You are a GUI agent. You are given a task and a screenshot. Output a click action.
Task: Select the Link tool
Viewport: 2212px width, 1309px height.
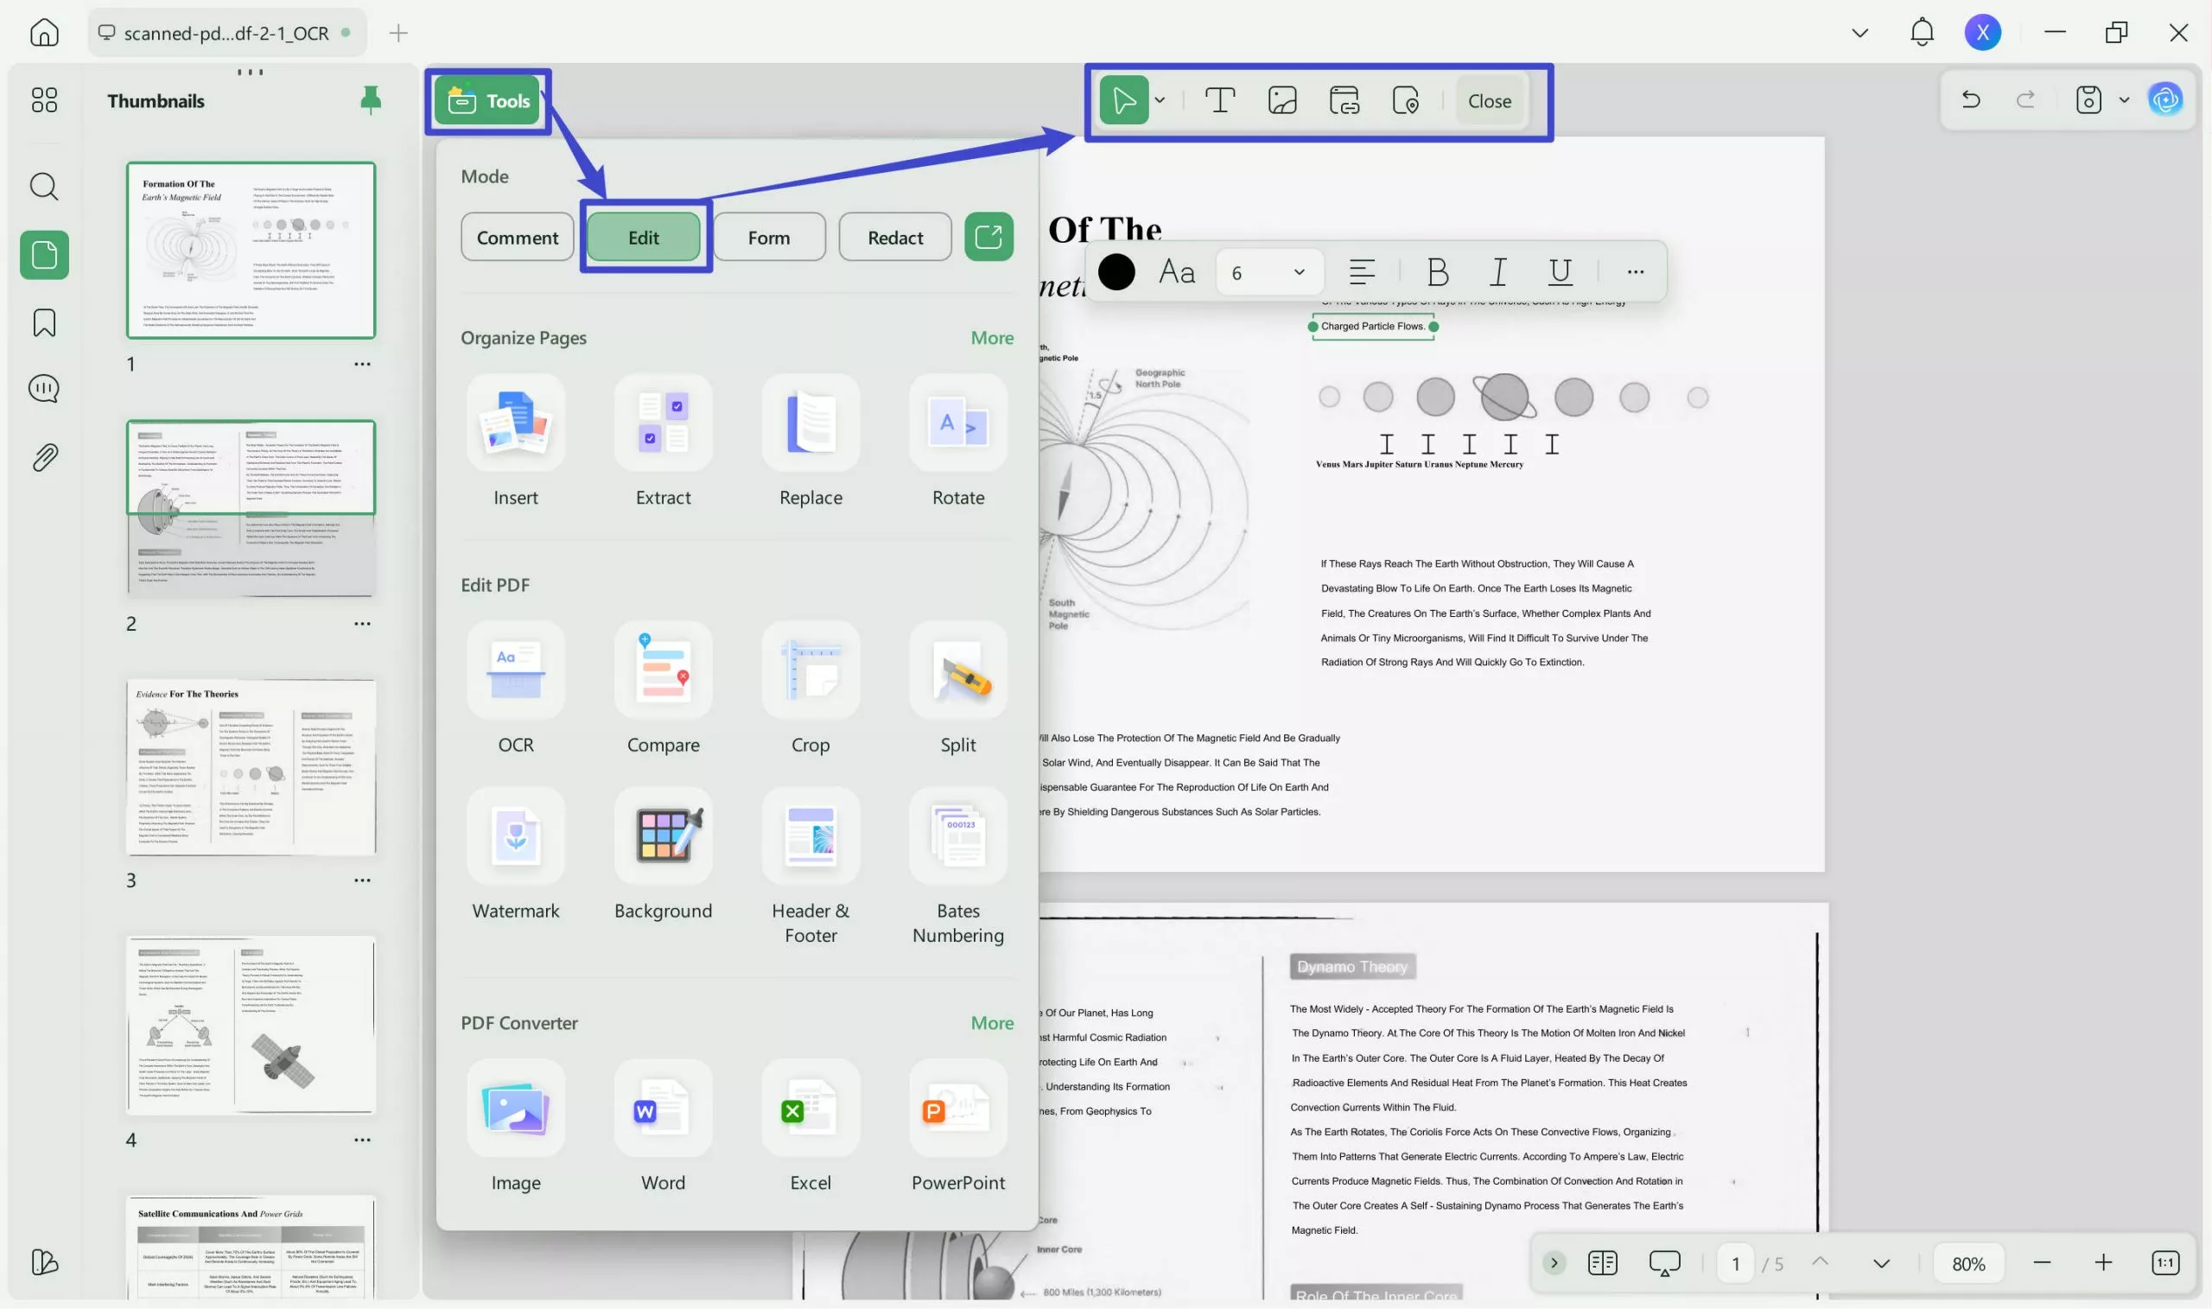[1344, 100]
